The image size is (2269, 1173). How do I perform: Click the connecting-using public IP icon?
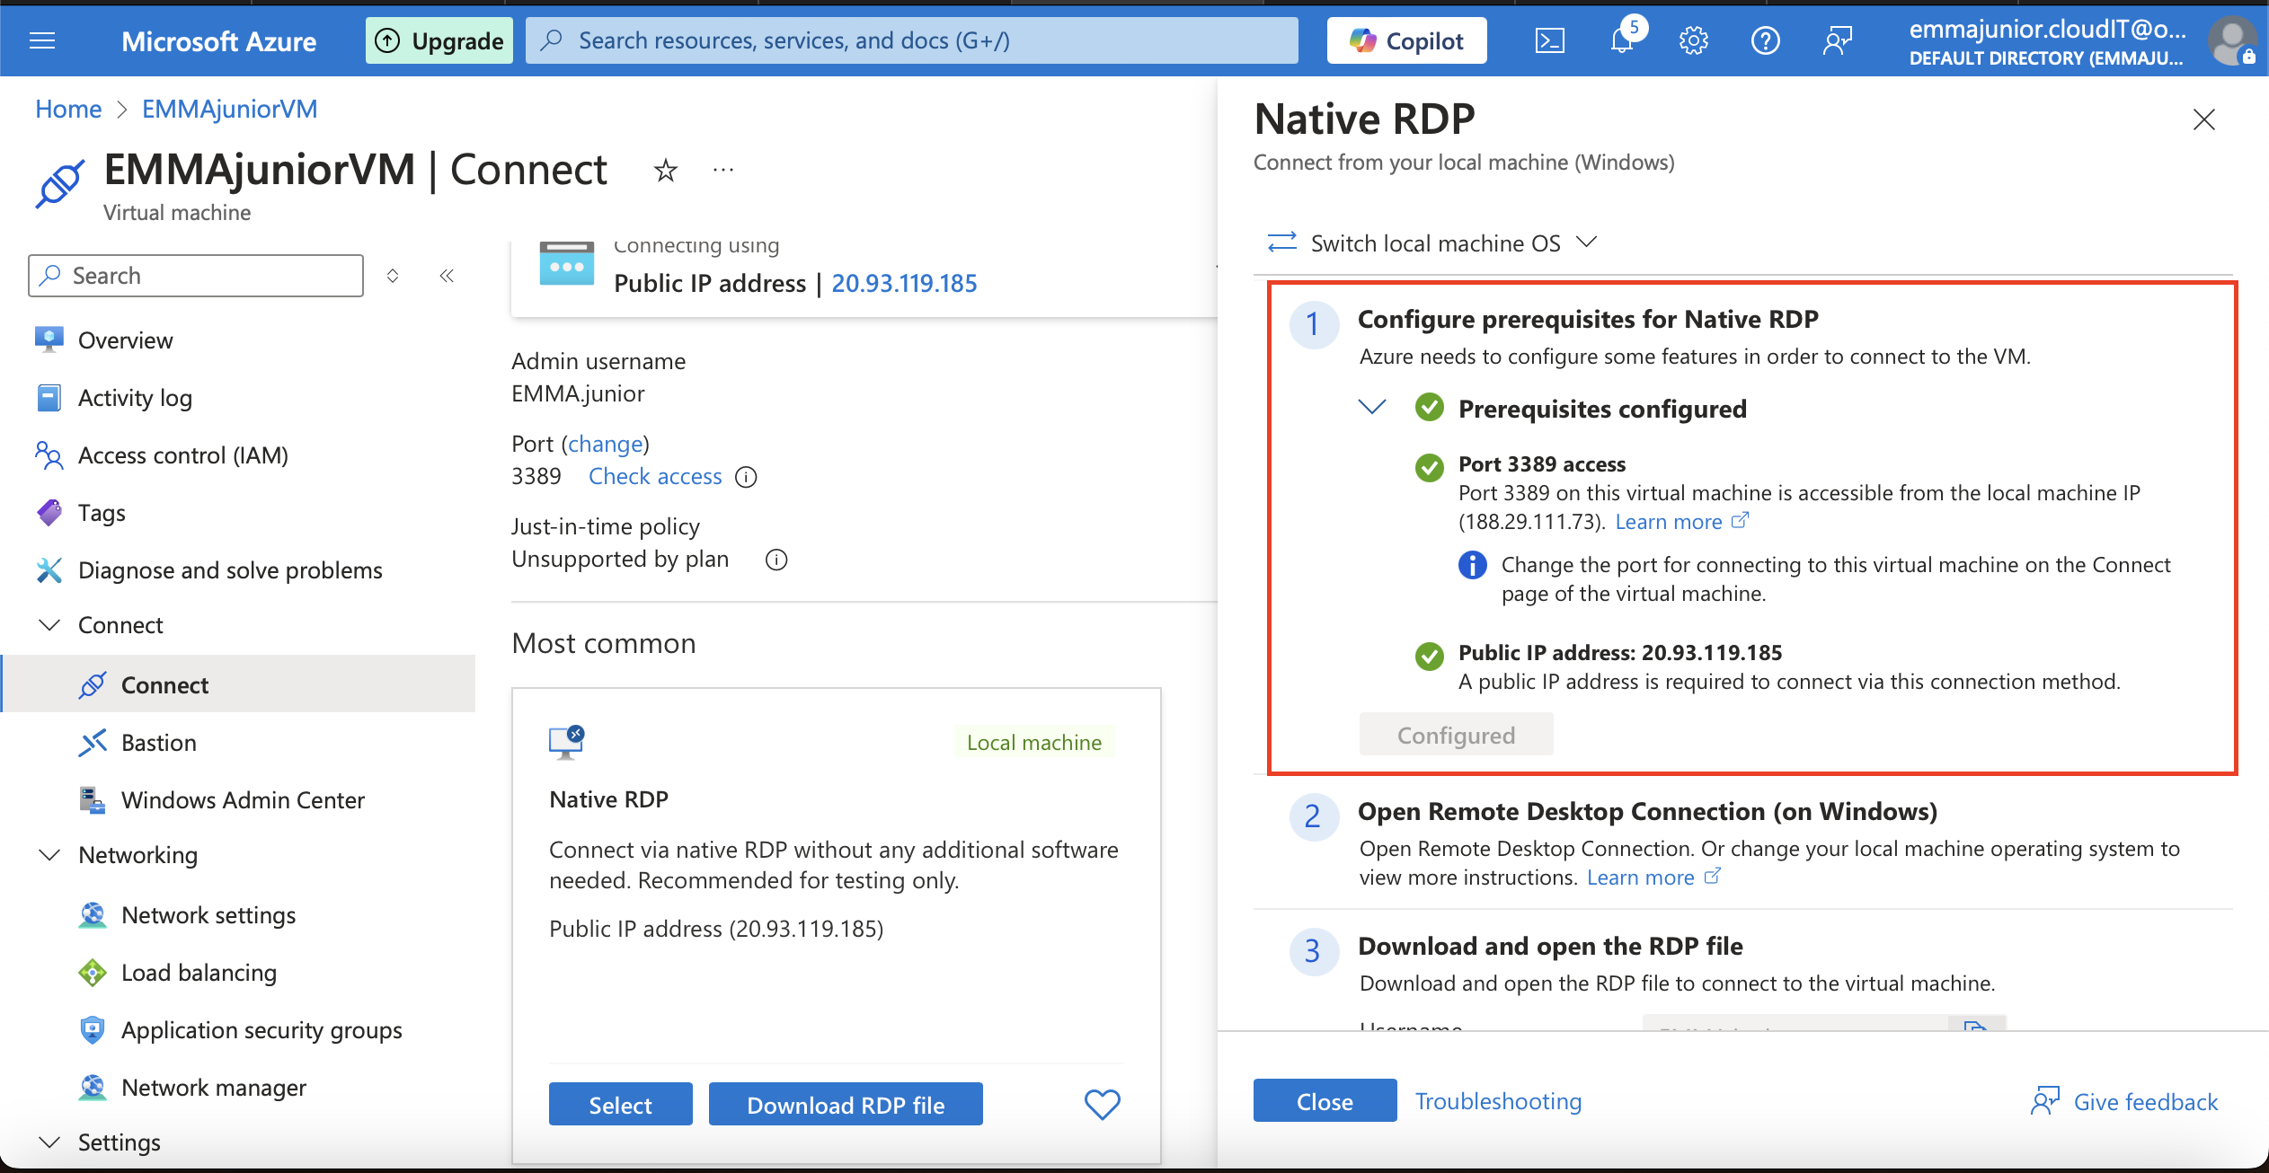(x=566, y=262)
